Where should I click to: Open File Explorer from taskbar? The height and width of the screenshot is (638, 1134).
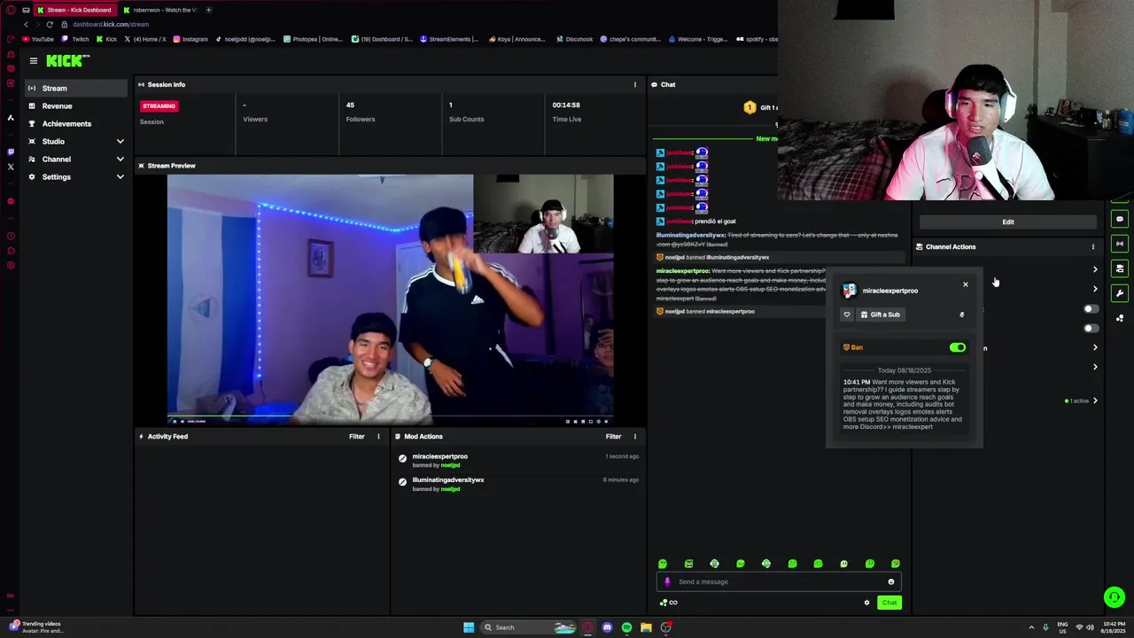[x=646, y=627]
